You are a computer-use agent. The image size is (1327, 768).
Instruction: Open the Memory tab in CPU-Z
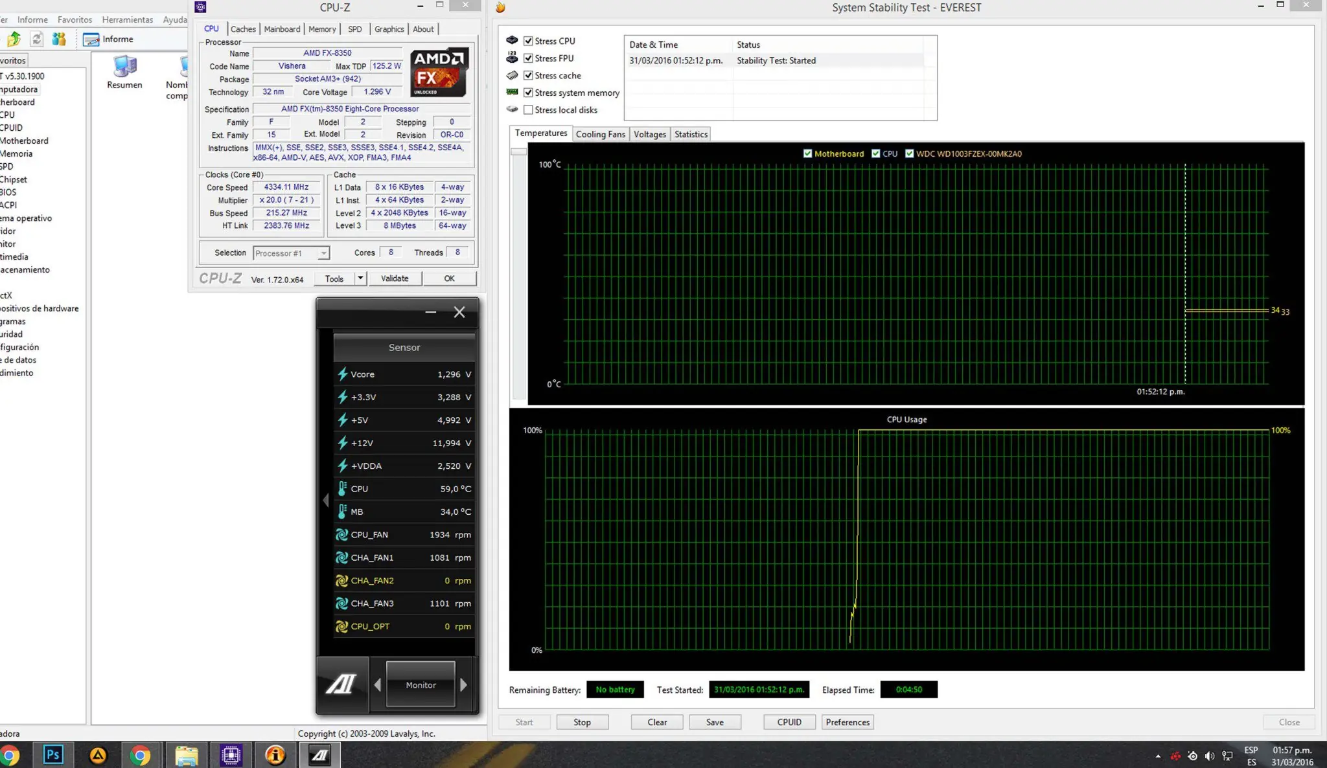[x=322, y=29]
